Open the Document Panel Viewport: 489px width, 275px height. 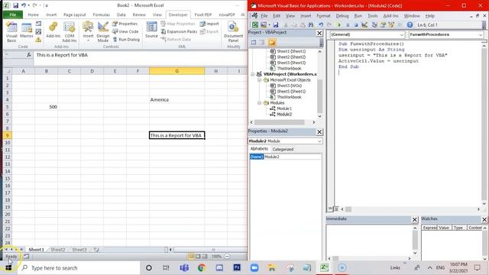coord(233,32)
